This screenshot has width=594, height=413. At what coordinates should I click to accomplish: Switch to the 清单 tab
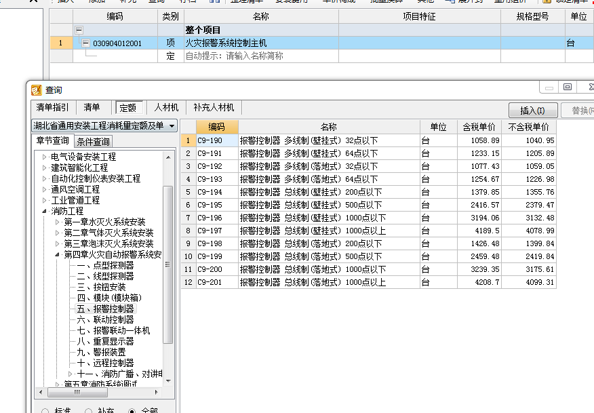tap(92, 107)
